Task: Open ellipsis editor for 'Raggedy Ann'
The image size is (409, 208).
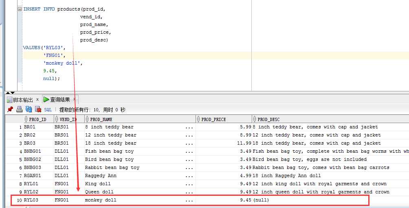Action: point(189,176)
